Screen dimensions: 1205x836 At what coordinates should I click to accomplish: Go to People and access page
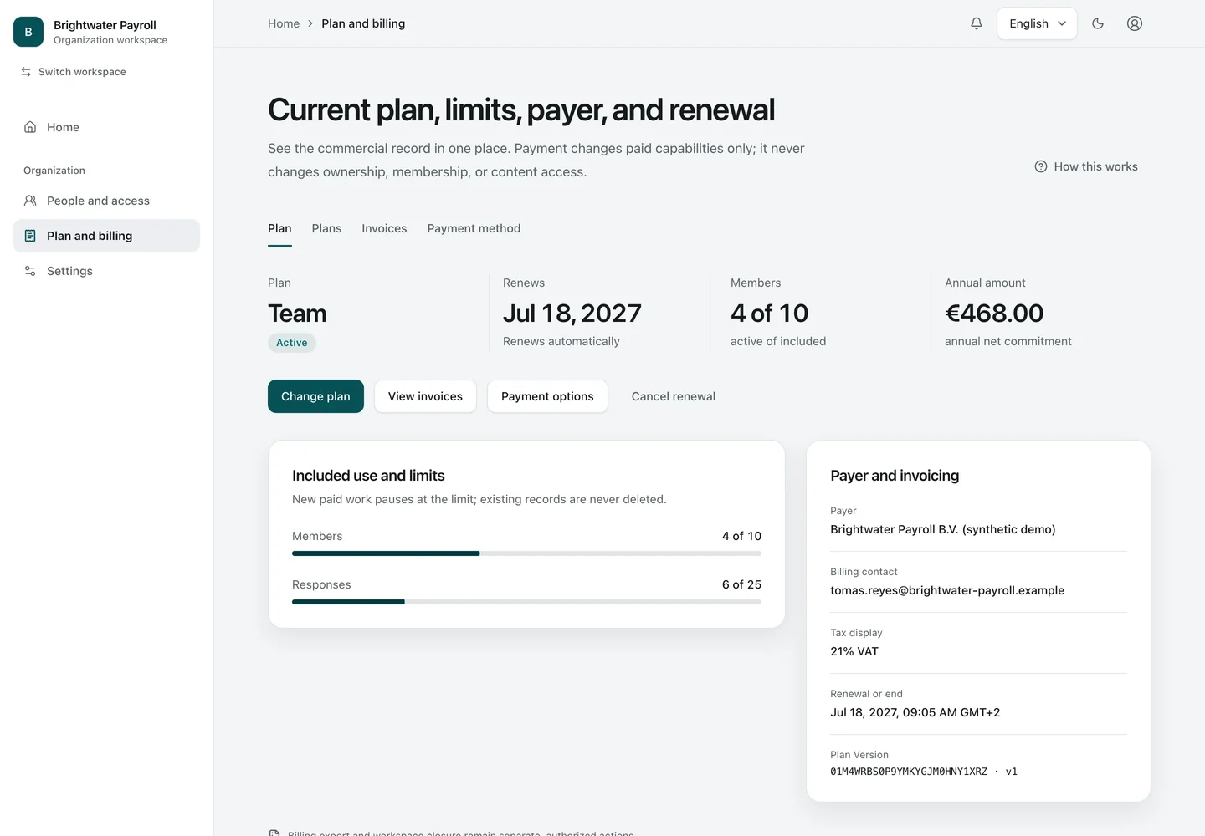pyautogui.click(x=106, y=201)
